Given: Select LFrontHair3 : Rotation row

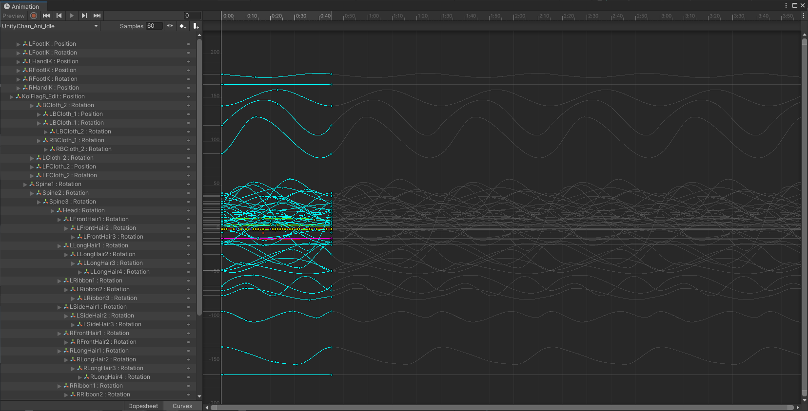Looking at the screenshot, I should pyautogui.click(x=98, y=237).
